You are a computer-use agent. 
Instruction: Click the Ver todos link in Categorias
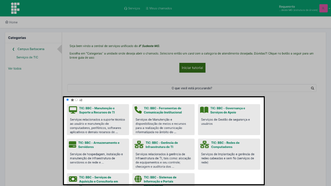coord(15,68)
